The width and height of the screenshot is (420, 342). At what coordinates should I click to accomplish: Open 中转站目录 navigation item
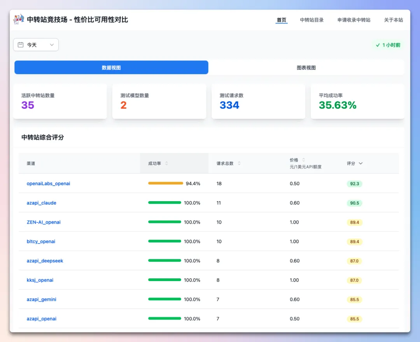pos(311,20)
